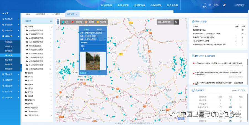Image resolution: width=249 pixels, height=125 pixels.
Task: Open 危房监测 in the top navigation
Action: 172,5
